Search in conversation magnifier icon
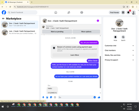Image resolution: width=139 pixels, height=111 pixels. [123, 37]
